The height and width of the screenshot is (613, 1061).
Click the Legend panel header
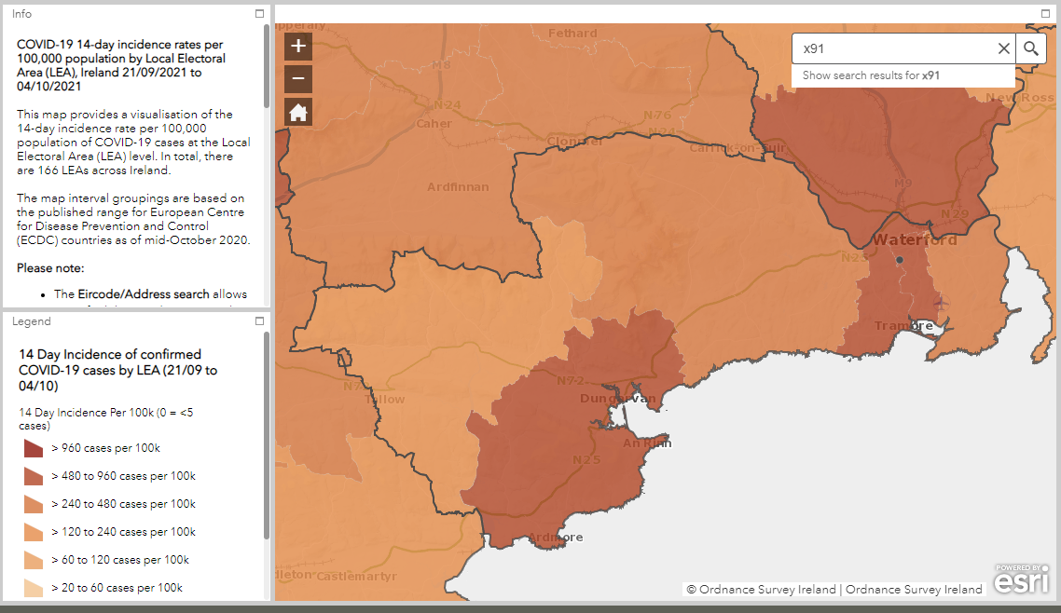point(33,320)
